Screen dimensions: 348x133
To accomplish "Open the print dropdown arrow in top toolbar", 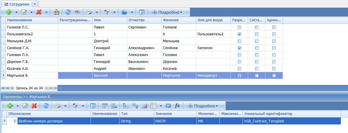I will tap(97, 12).
